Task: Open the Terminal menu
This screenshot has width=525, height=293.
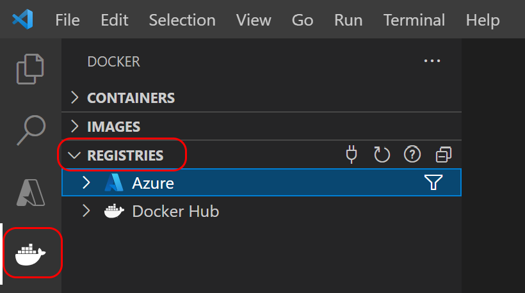Action: (414, 20)
